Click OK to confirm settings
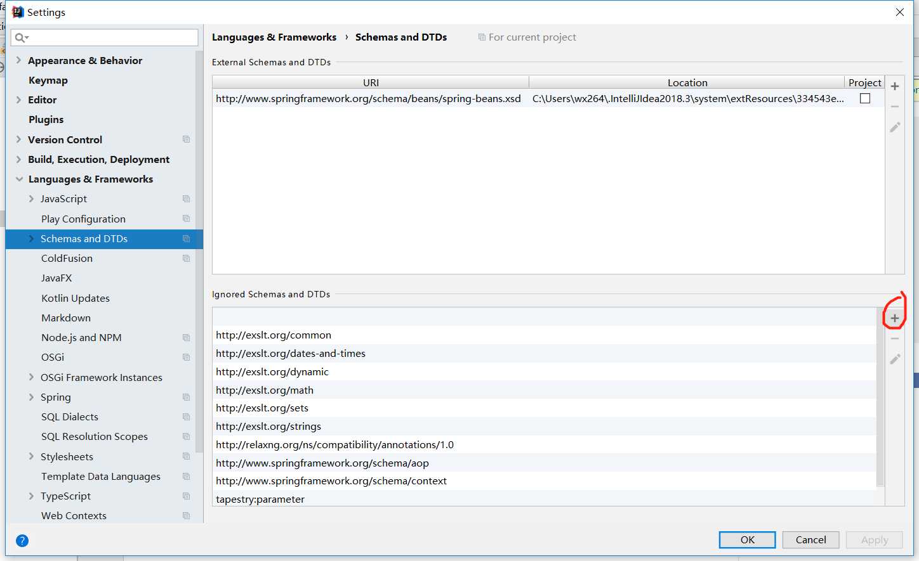The image size is (919, 561). click(x=748, y=539)
